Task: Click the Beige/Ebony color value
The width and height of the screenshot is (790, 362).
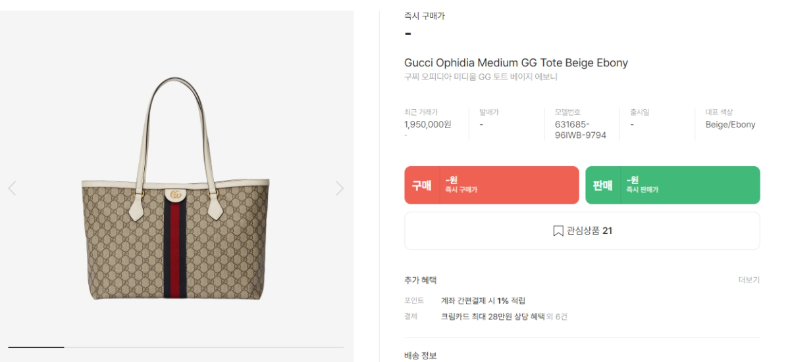Action: [x=730, y=124]
